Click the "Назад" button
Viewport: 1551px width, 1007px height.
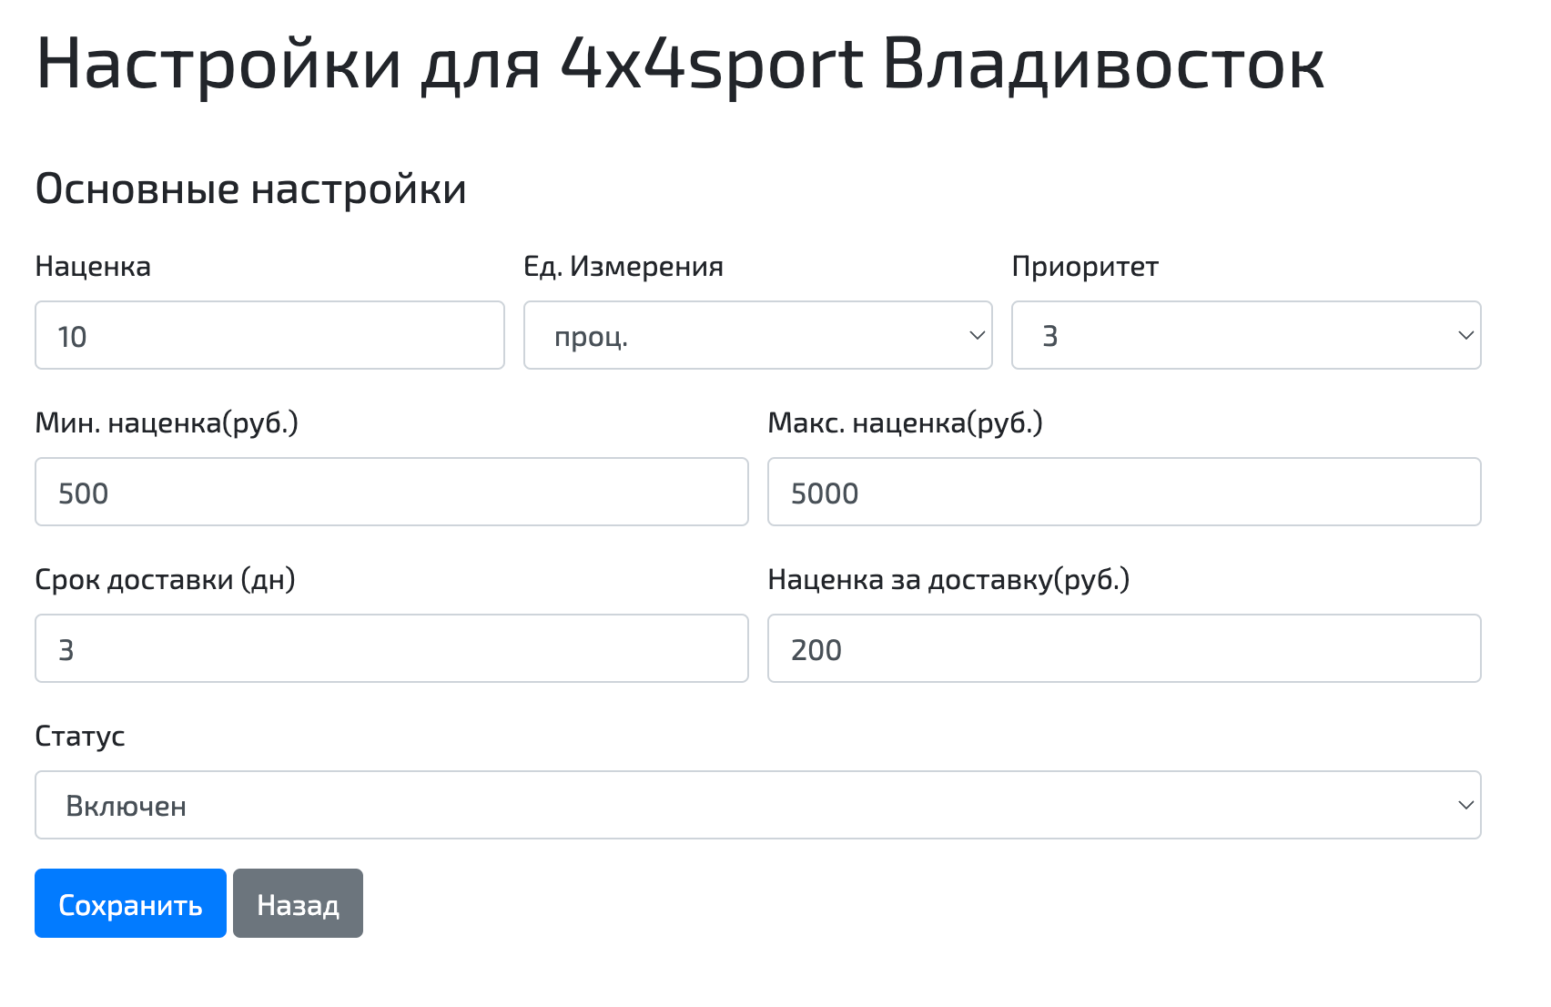pyautogui.click(x=298, y=903)
